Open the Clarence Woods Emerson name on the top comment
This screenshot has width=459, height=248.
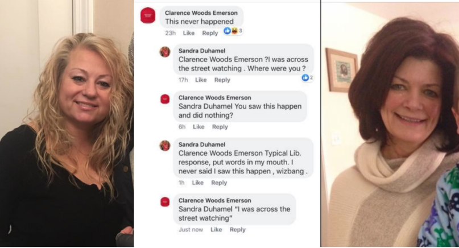pyautogui.click(x=201, y=13)
